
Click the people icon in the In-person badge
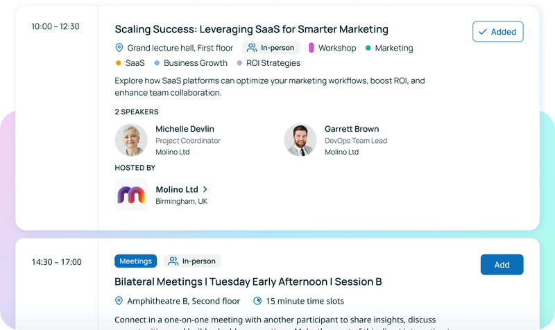(x=251, y=48)
